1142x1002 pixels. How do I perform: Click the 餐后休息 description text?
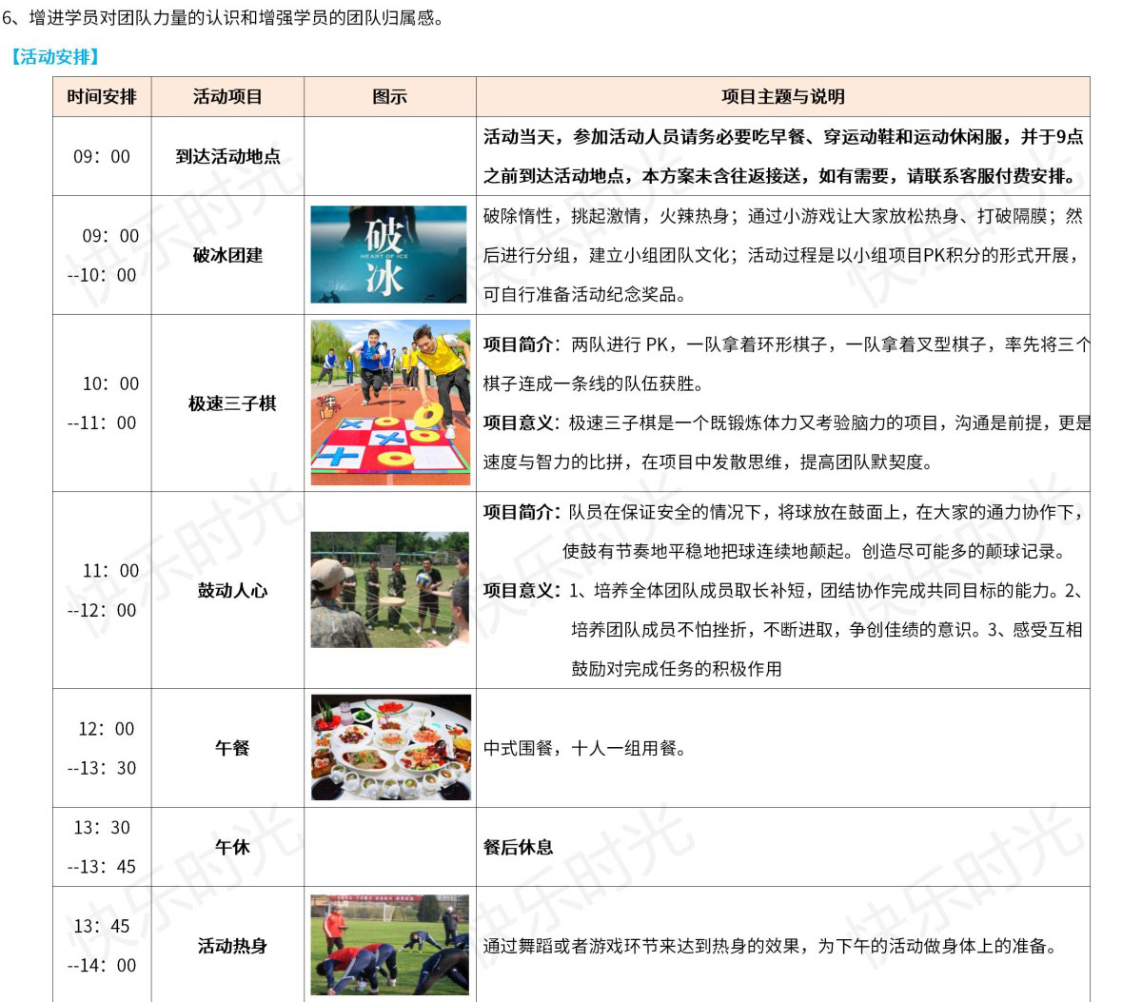[x=518, y=847]
